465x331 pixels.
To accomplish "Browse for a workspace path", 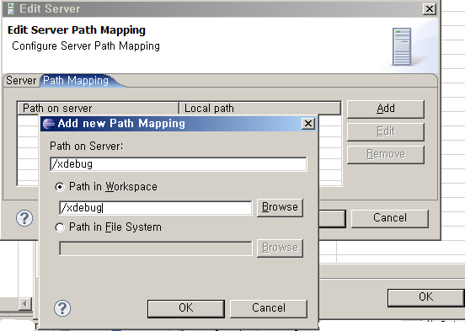I will [x=280, y=207].
